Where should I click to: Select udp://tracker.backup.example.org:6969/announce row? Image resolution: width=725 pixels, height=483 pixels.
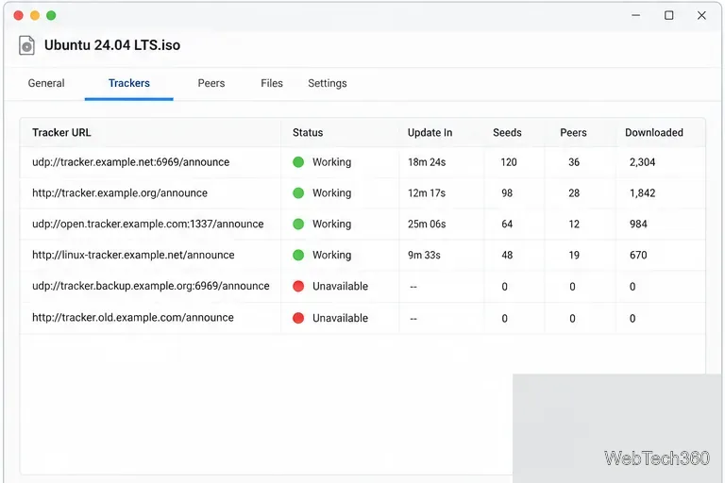(x=362, y=287)
